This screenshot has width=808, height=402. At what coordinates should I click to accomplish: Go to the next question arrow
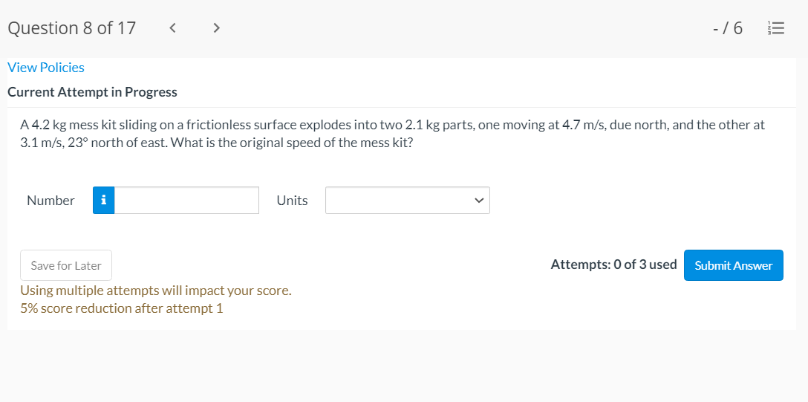coord(216,28)
